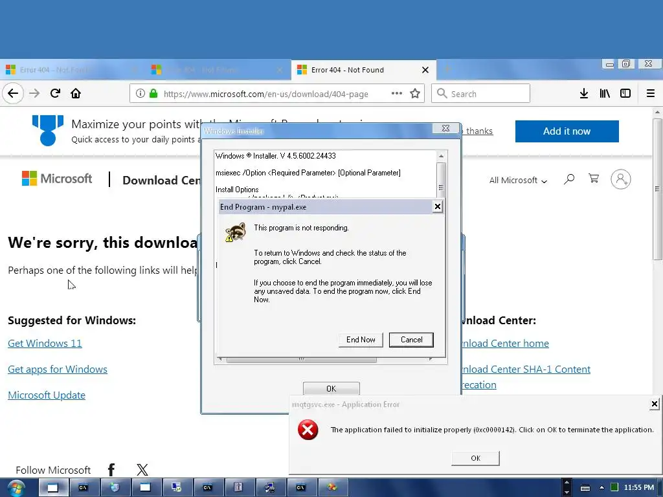Open the browser home page icon
Image resolution: width=663 pixels, height=497 pixels.
click(x=76, y=93)
